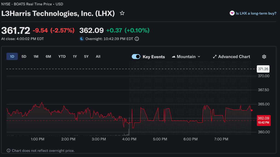Click the expand arrows icon for Advanced Chart
280x157 pixels.
click(215, 57)
